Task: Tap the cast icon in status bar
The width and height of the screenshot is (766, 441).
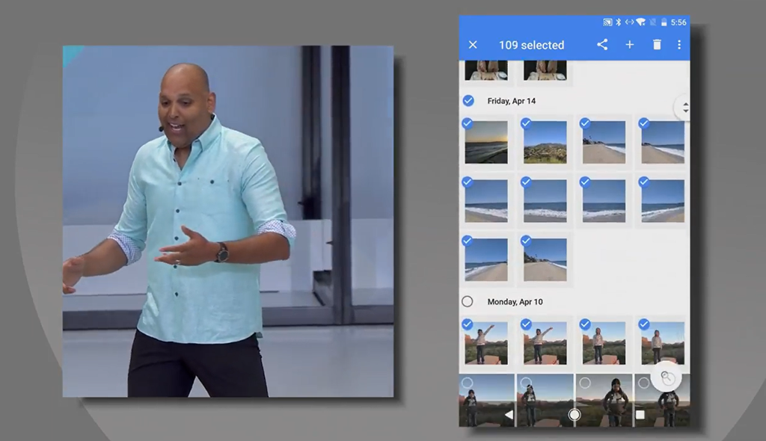Action: pyautogui.click(x=607, y=22)
